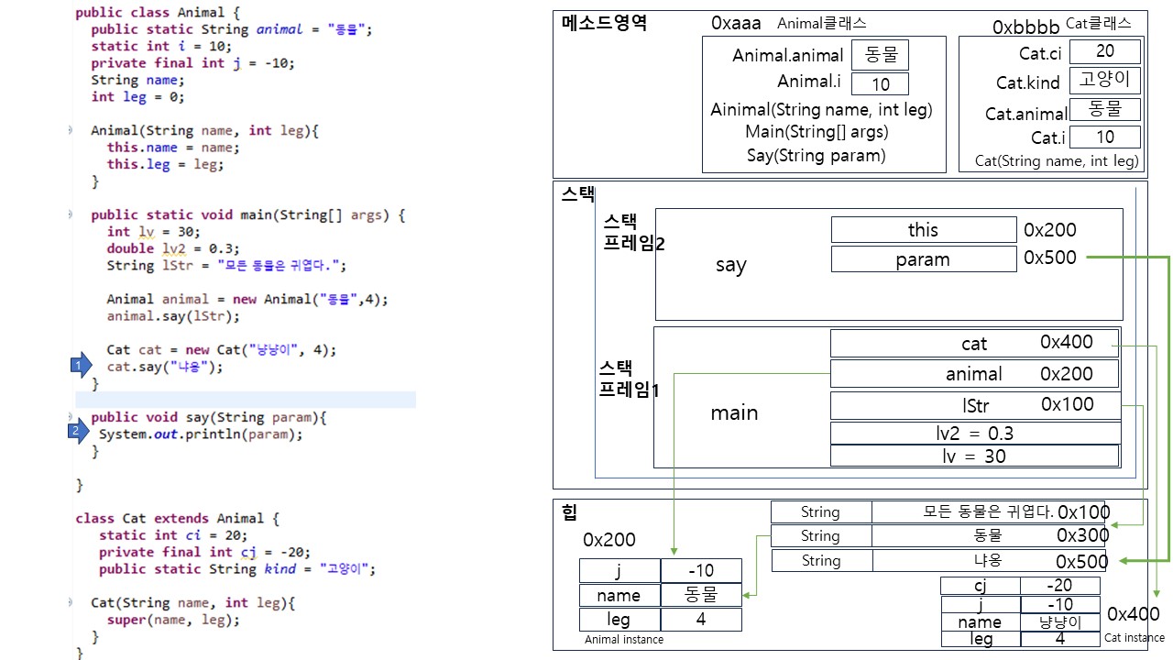Click the 'Cat instance' caption
1173x660 pixels.
[1135, 638]
